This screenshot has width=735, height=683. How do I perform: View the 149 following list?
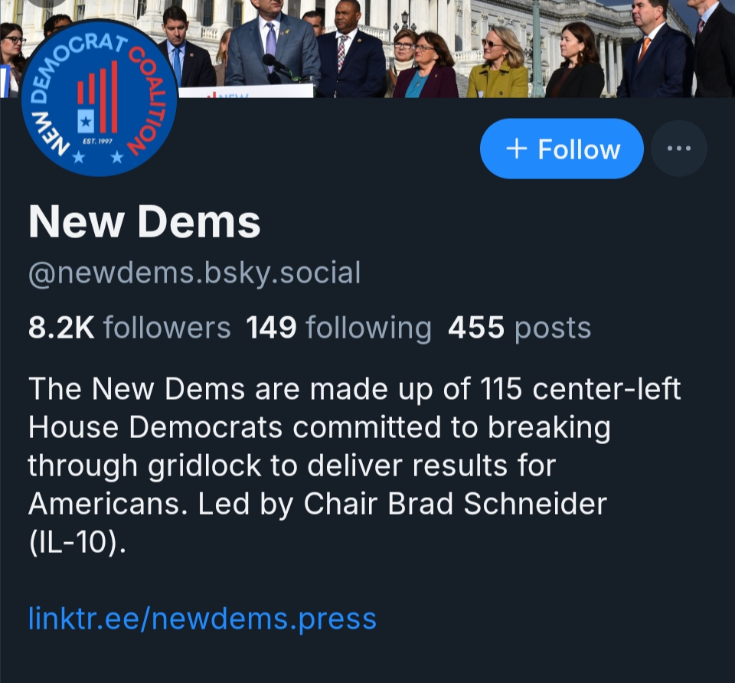[x=338, y=328]
